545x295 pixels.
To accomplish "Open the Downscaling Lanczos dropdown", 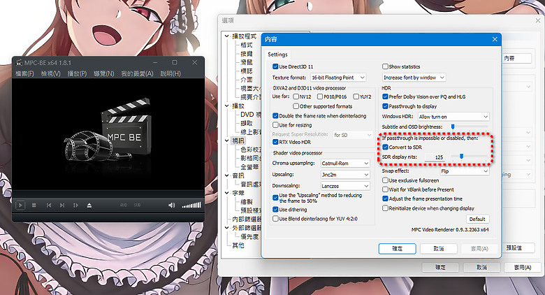I will [344, 186].
